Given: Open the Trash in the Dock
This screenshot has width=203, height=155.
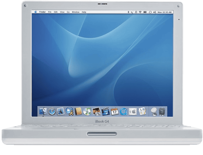Looking at the screenshot, I should click(162, 112).
